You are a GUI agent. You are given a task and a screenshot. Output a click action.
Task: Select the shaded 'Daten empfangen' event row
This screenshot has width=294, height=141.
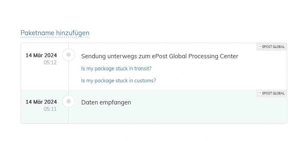[x=154, y=106]
